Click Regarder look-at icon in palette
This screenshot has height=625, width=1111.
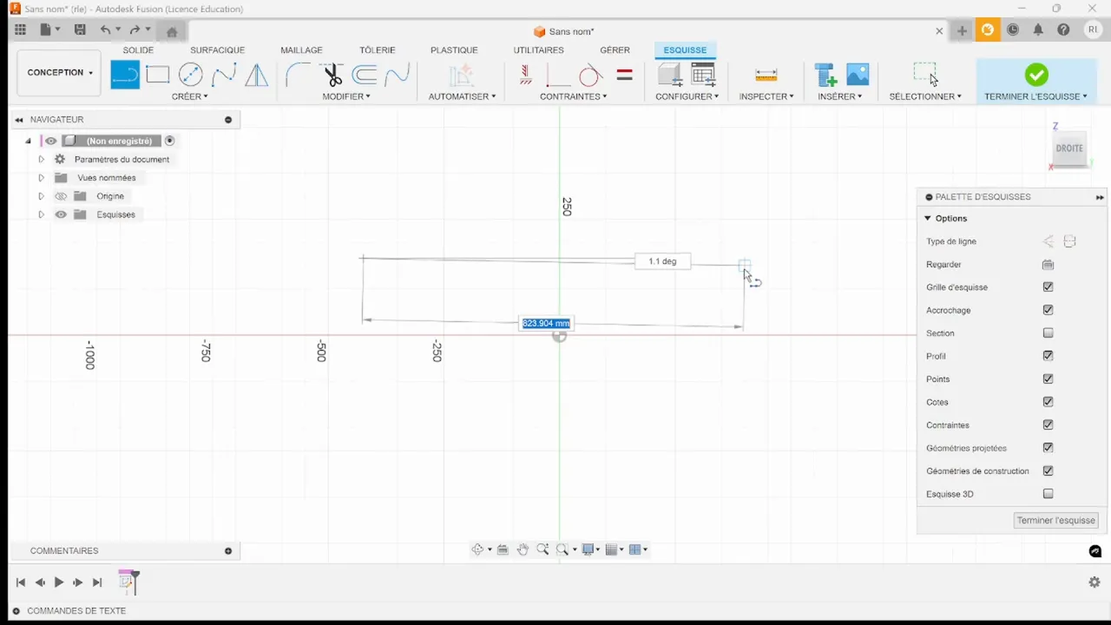(x=1048, y=265)
